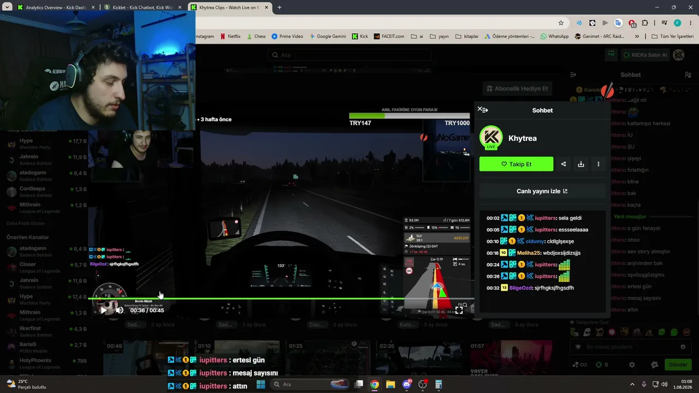Open the Cordiseps channel in sidebar

tap(46, 192)
